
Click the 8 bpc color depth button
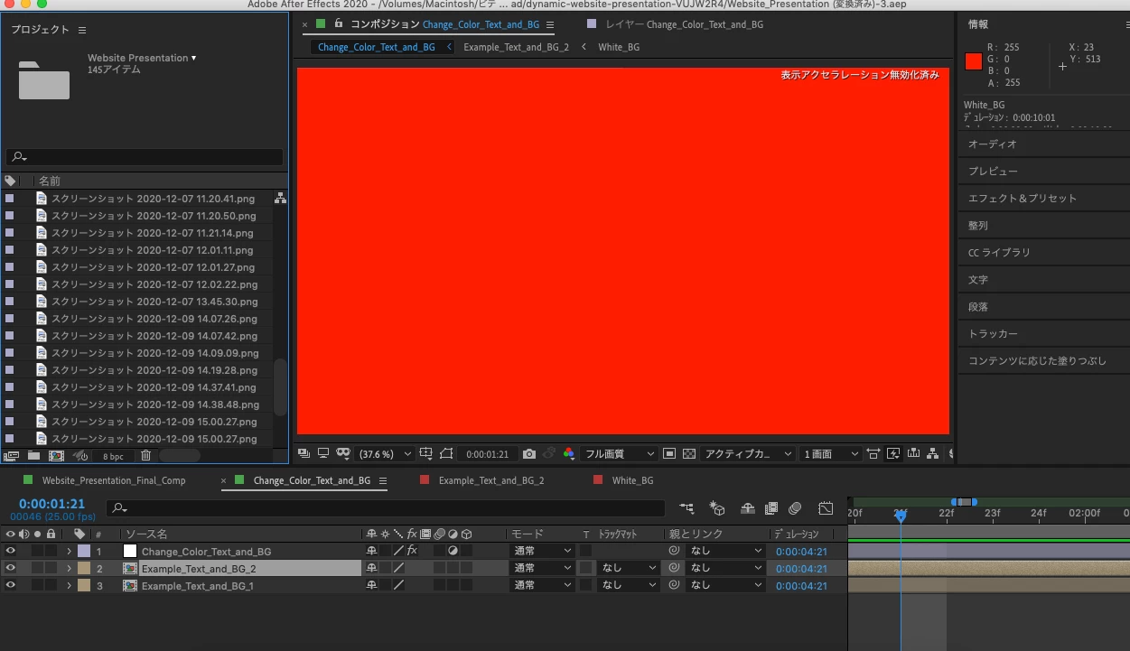(x=113, y=457)
